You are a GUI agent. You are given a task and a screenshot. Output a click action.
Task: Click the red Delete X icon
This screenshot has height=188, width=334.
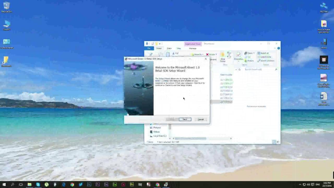(x=207, y=55)
